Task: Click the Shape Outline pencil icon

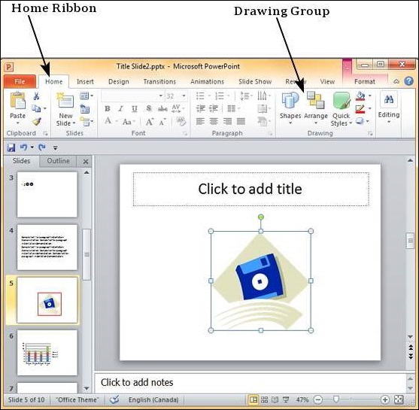Action: point(360,109)
